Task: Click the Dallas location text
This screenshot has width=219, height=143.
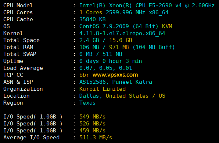Action: click(89, 96)
